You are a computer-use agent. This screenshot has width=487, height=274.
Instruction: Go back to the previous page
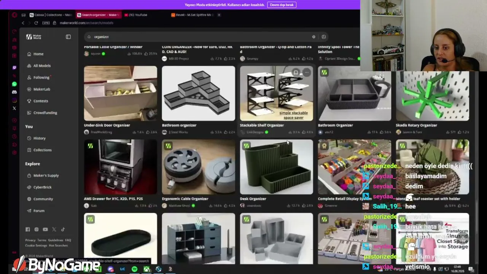tap(23, 23)
